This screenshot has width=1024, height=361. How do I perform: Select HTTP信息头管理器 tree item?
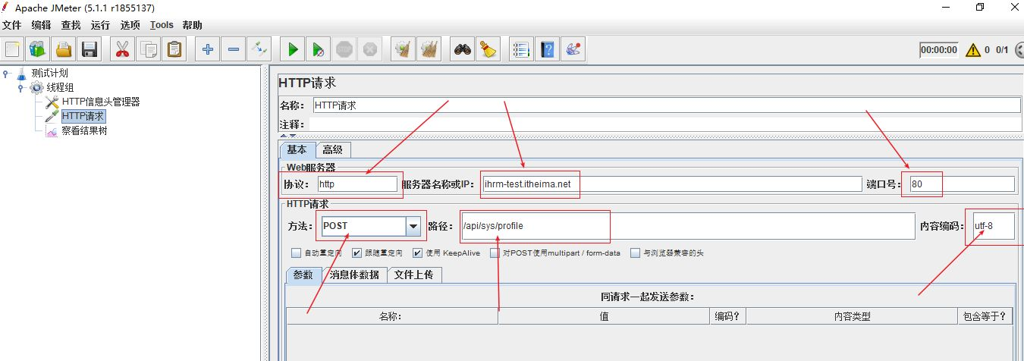101,102
